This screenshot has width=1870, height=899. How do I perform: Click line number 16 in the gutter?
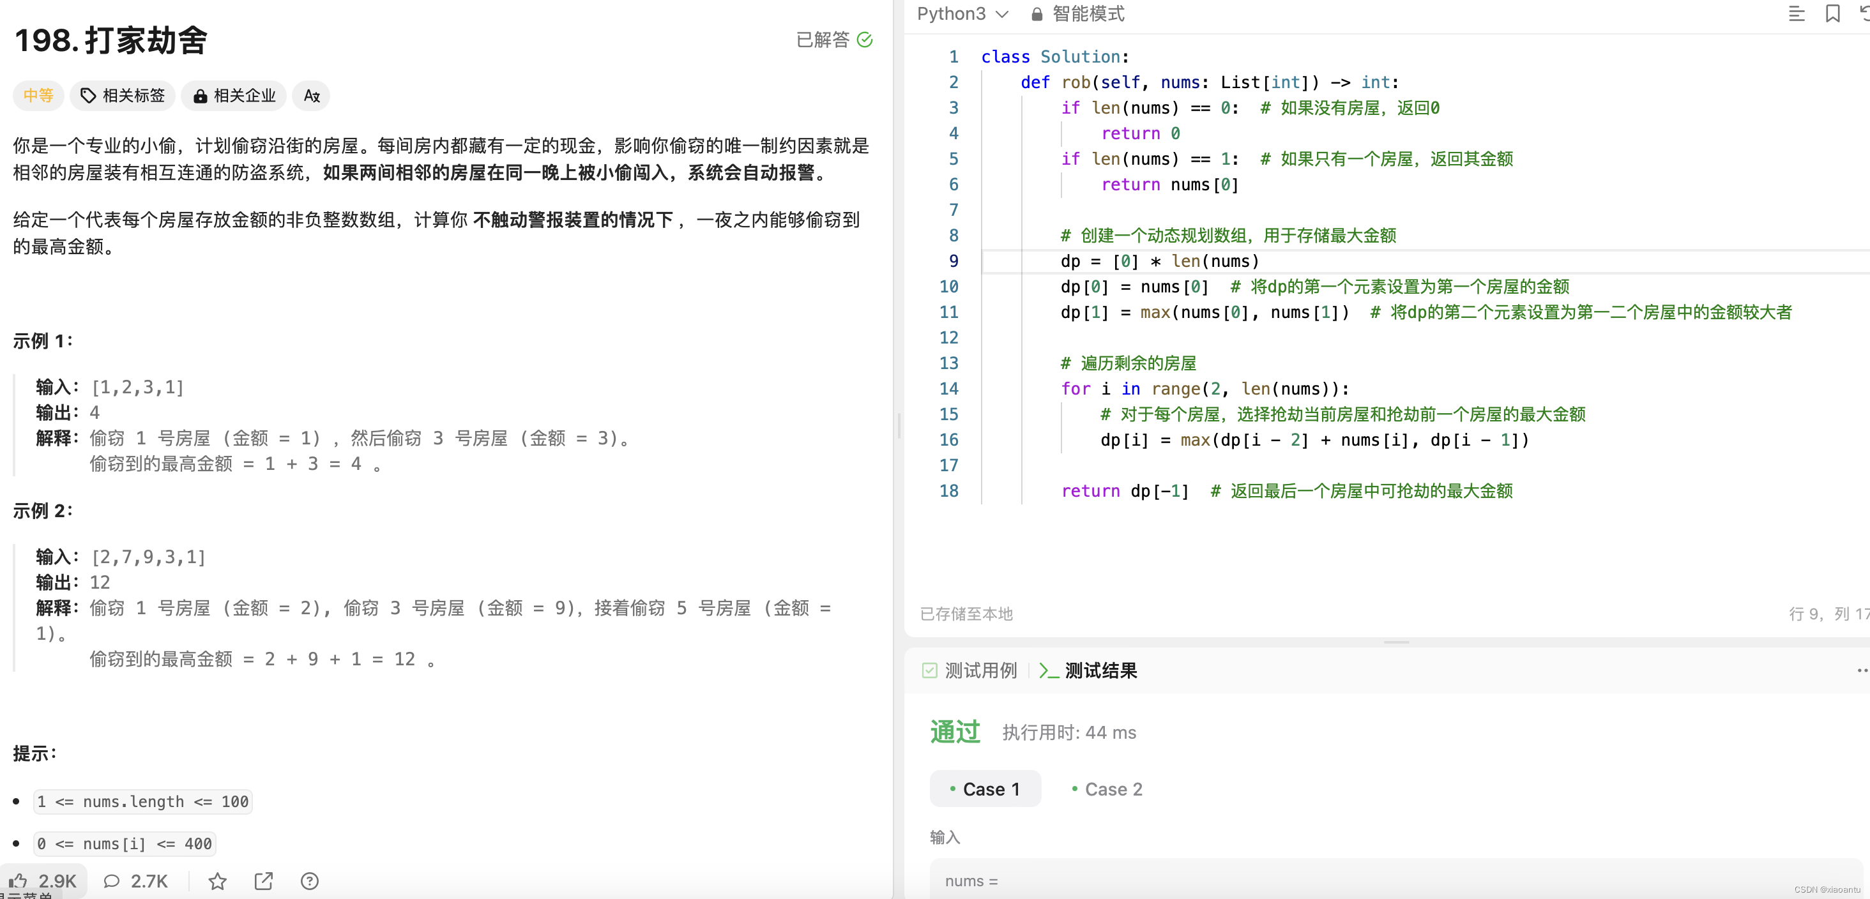(x=948, y=440)
